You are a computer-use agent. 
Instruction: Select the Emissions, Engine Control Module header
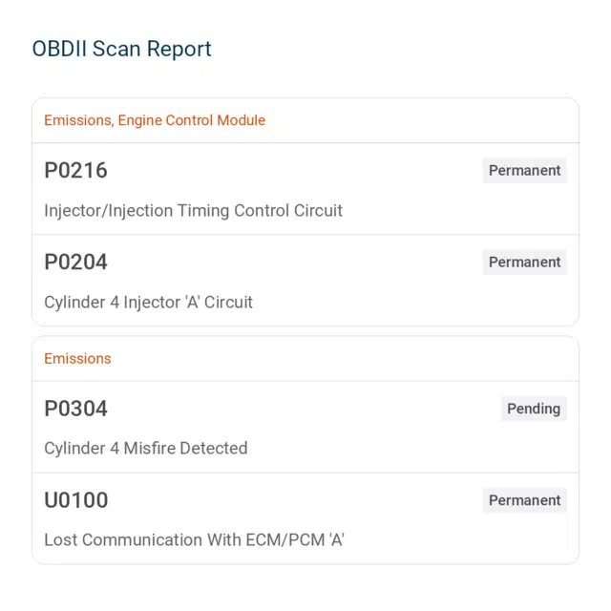[x=155, y=120]
